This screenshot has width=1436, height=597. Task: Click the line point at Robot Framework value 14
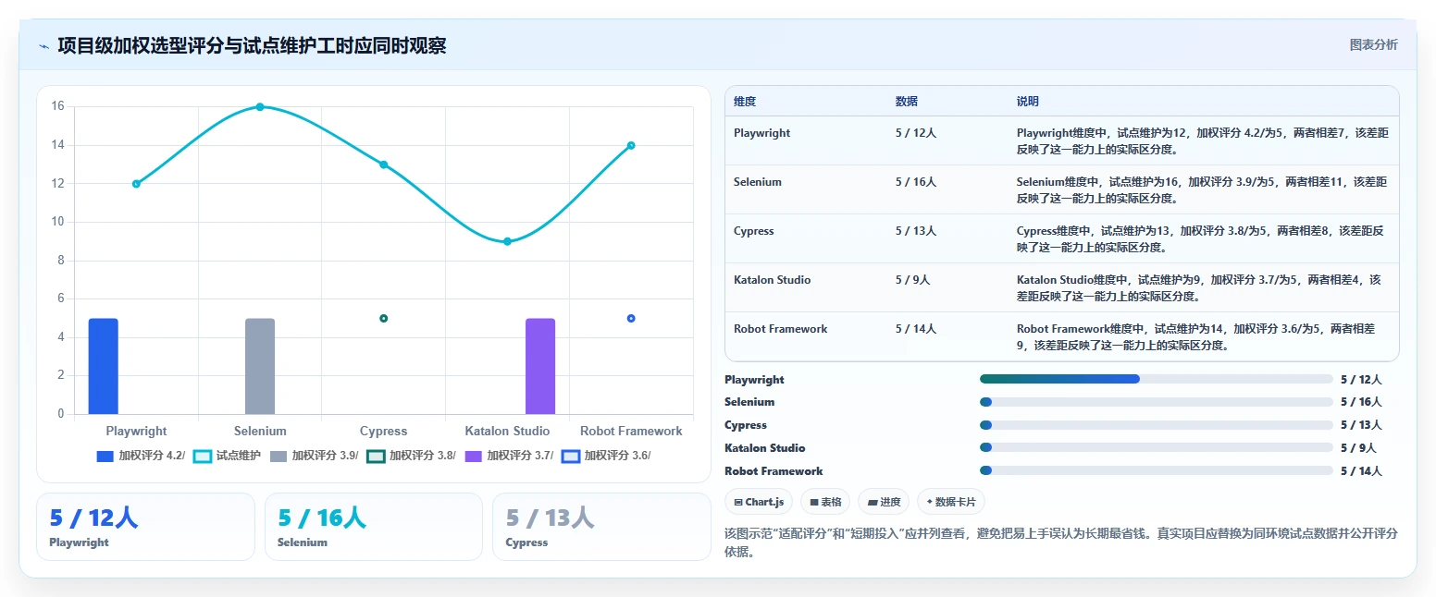click(x=631, y=145)
